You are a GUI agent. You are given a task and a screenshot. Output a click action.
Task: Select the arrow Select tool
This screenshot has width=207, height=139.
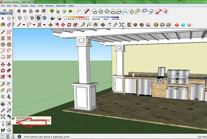(x=3, y=18)
